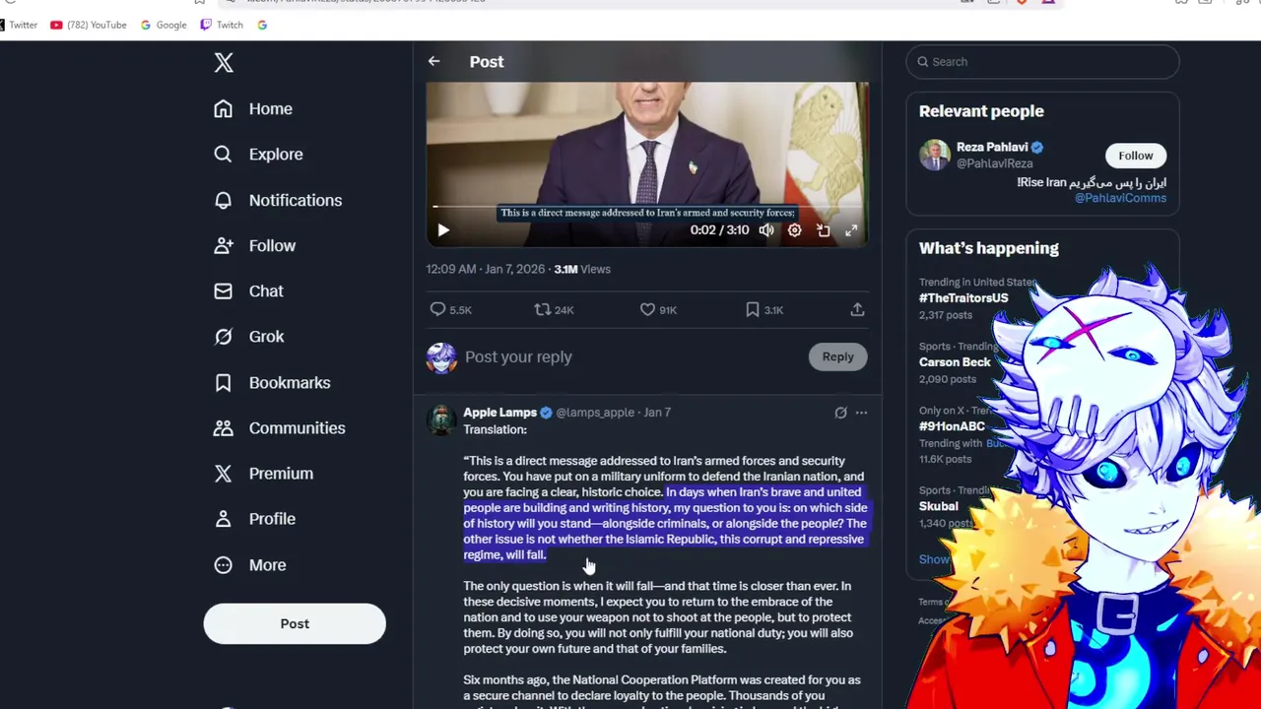Viewport: 1261px width, 709px height.
Task: Click the Search field
Action: [x=1042, y=61]
